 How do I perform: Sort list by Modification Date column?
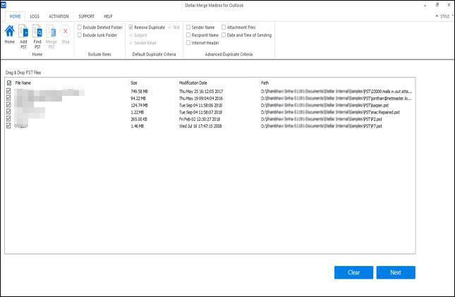[193, 83]
